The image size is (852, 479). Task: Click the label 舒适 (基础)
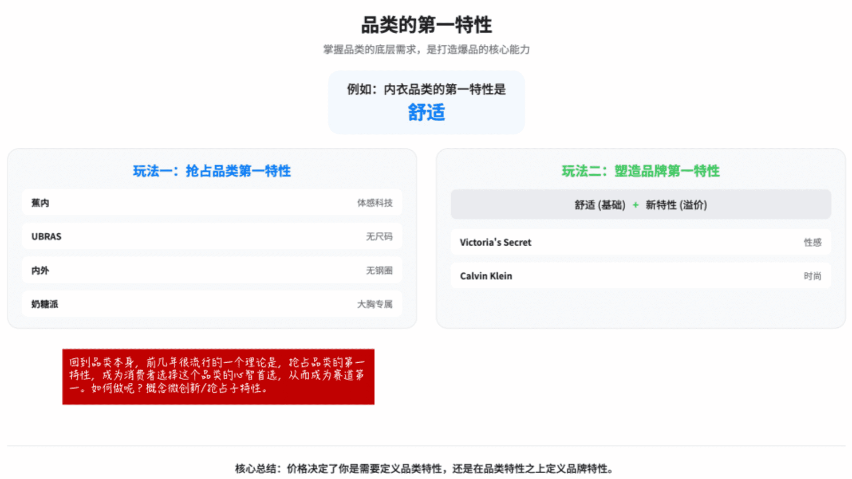(x=600, y=205)
